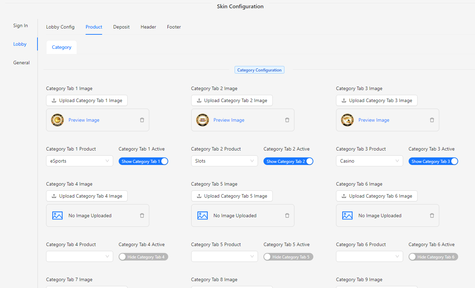Click Category Tab 4 image placeholder icon

click(57, 215)
